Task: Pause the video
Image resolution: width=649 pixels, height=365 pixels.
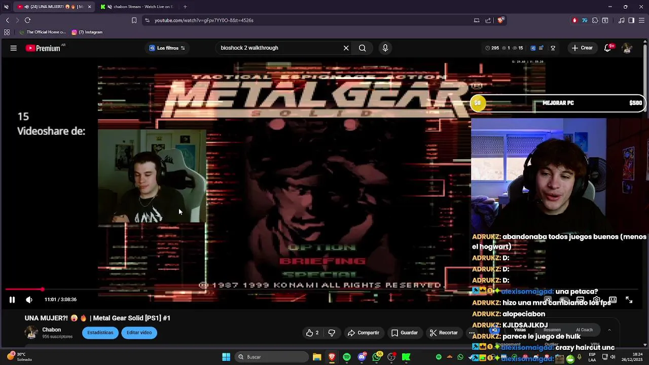Action: coord(12,300)
